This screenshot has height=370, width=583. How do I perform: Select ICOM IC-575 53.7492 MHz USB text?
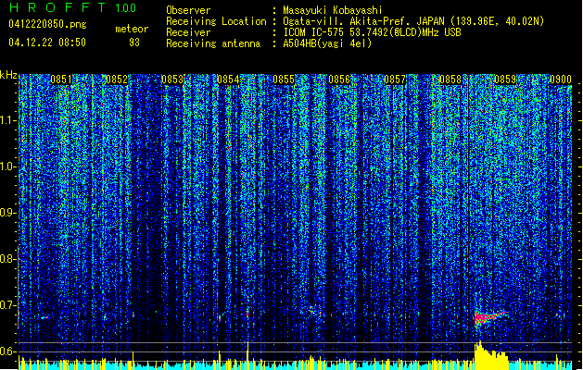[373, 32]
